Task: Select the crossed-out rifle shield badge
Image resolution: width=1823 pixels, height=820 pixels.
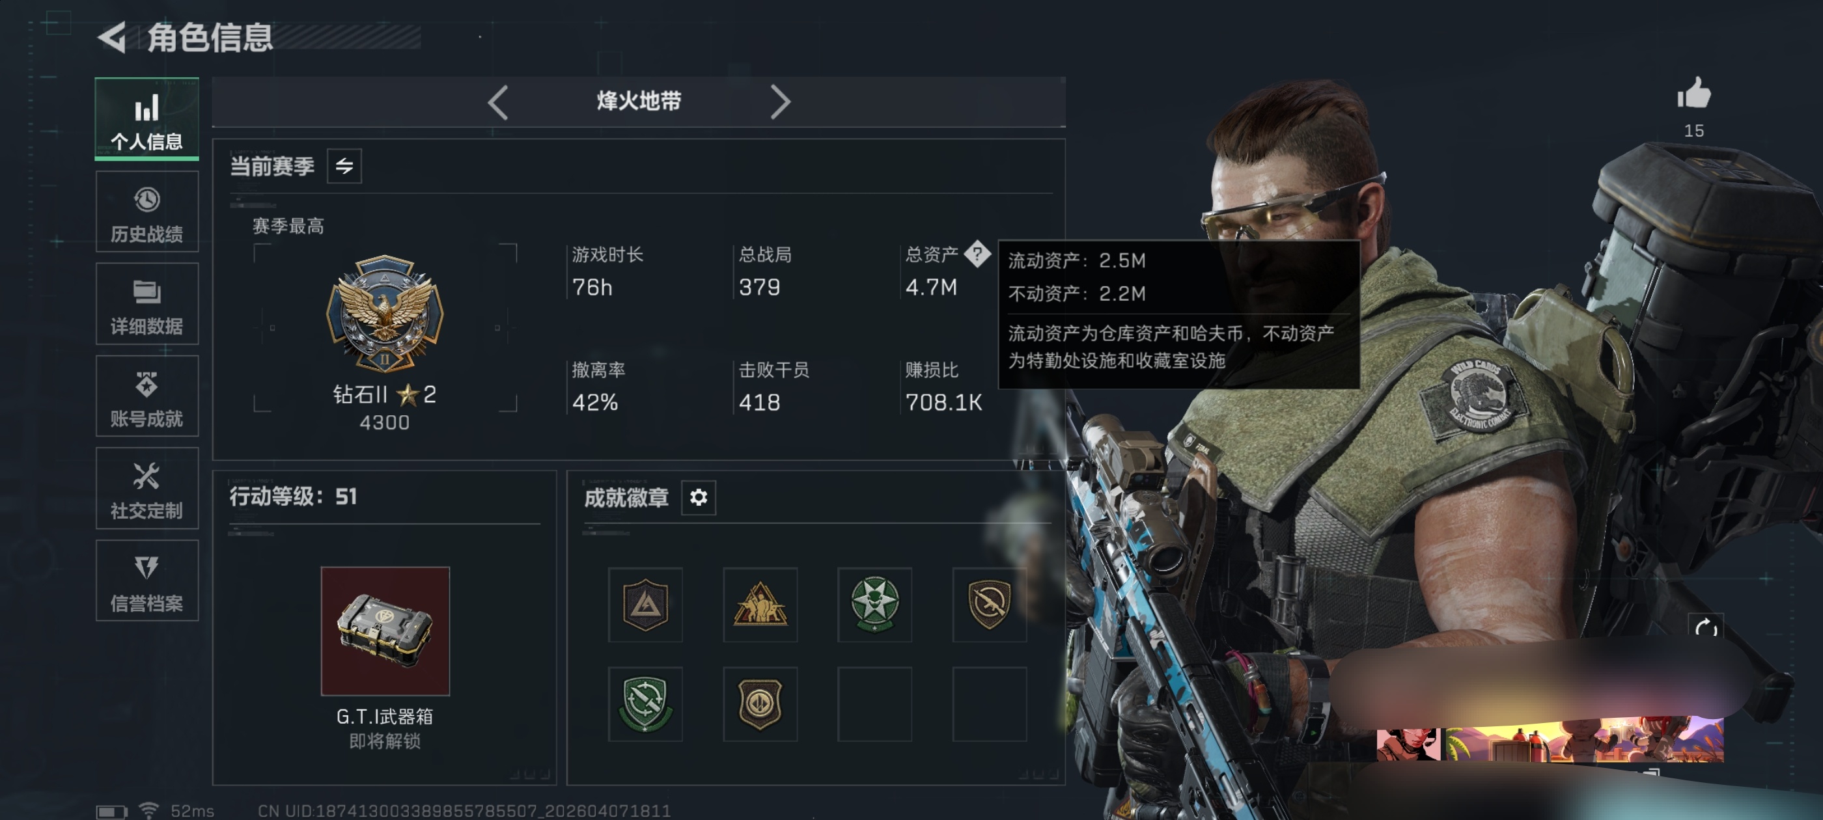Action: click(988, 604)
